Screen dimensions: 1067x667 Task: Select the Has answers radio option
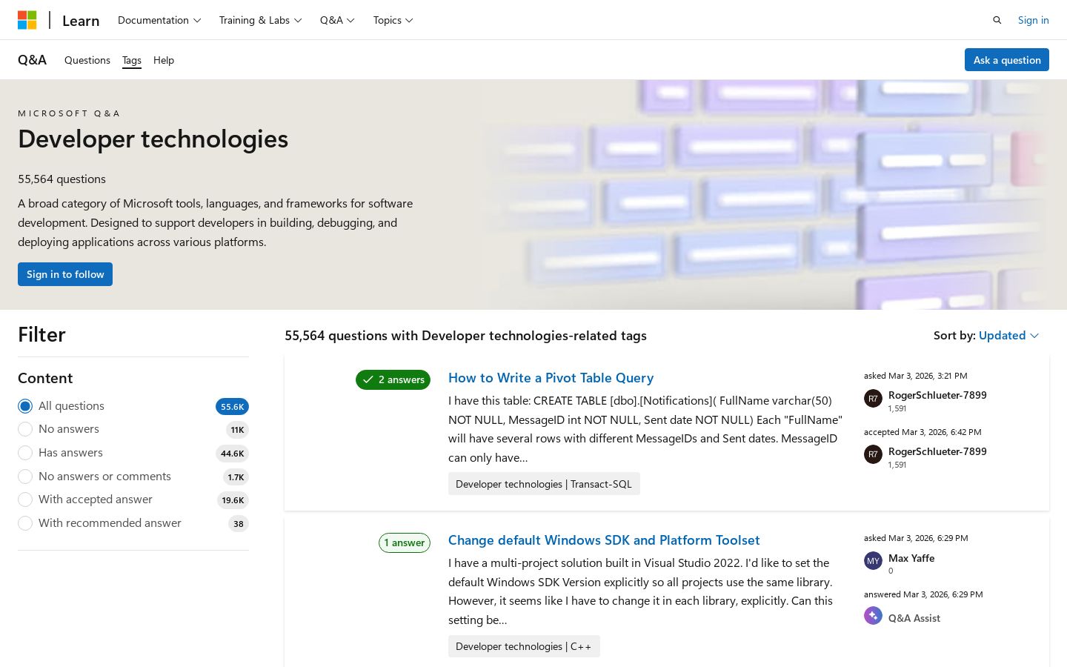[x=25, y=453]
